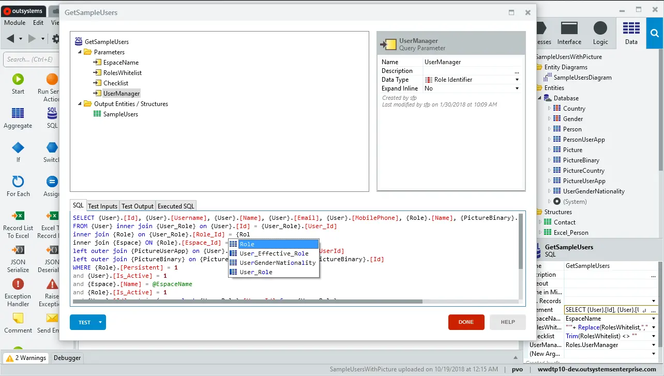Switch to the Test Output tab
This screenshot has width=664, height=376.
pos(138,206)
